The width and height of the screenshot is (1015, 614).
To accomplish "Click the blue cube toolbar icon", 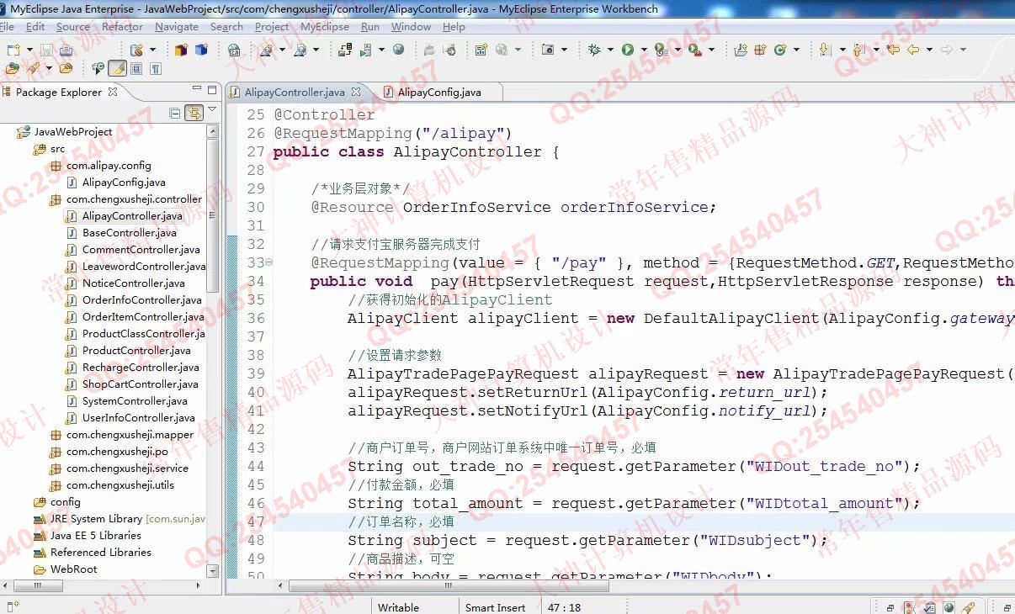I will pos(201,50).
